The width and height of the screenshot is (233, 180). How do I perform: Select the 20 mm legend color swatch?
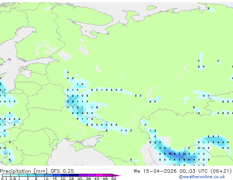(65, 175)
